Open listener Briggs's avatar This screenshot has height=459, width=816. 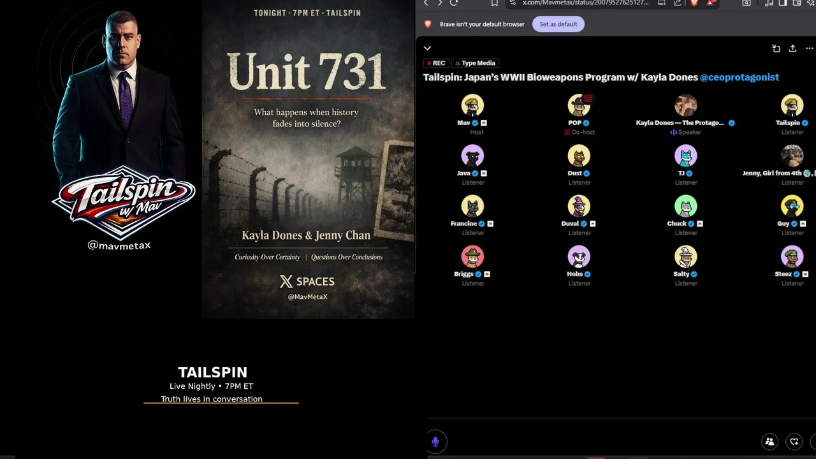tap(472, 257)
